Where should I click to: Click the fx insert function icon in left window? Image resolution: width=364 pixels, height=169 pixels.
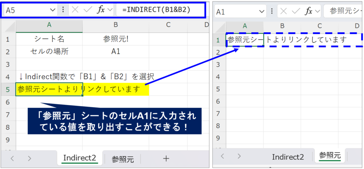tap(101, 10)
